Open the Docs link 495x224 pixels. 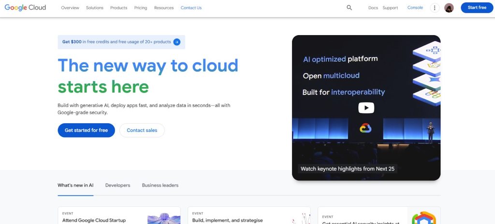click(x=373, y=8)
